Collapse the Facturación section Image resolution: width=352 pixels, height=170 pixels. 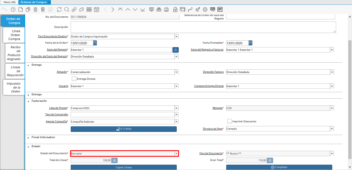[x=28, y=101]
